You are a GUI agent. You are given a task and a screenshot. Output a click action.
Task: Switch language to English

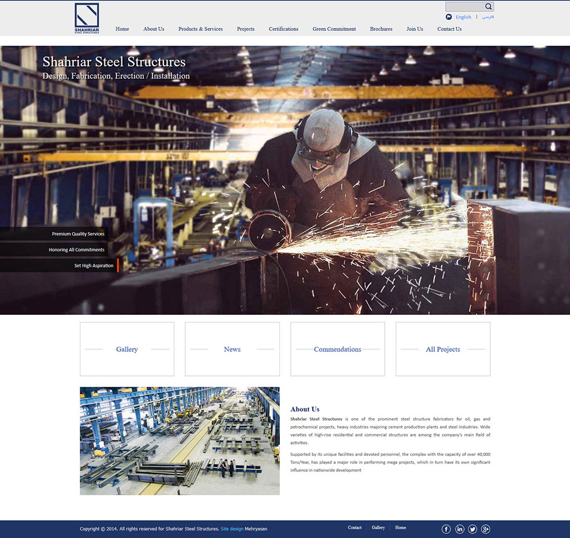click(463, 17)
